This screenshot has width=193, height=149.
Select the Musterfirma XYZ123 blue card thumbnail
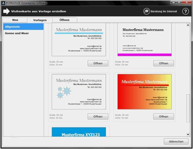pyautogui.click(x=79, y=132)
